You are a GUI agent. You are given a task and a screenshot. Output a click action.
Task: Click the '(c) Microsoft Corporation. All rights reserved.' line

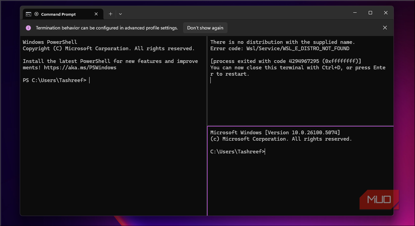coord(281,139)
